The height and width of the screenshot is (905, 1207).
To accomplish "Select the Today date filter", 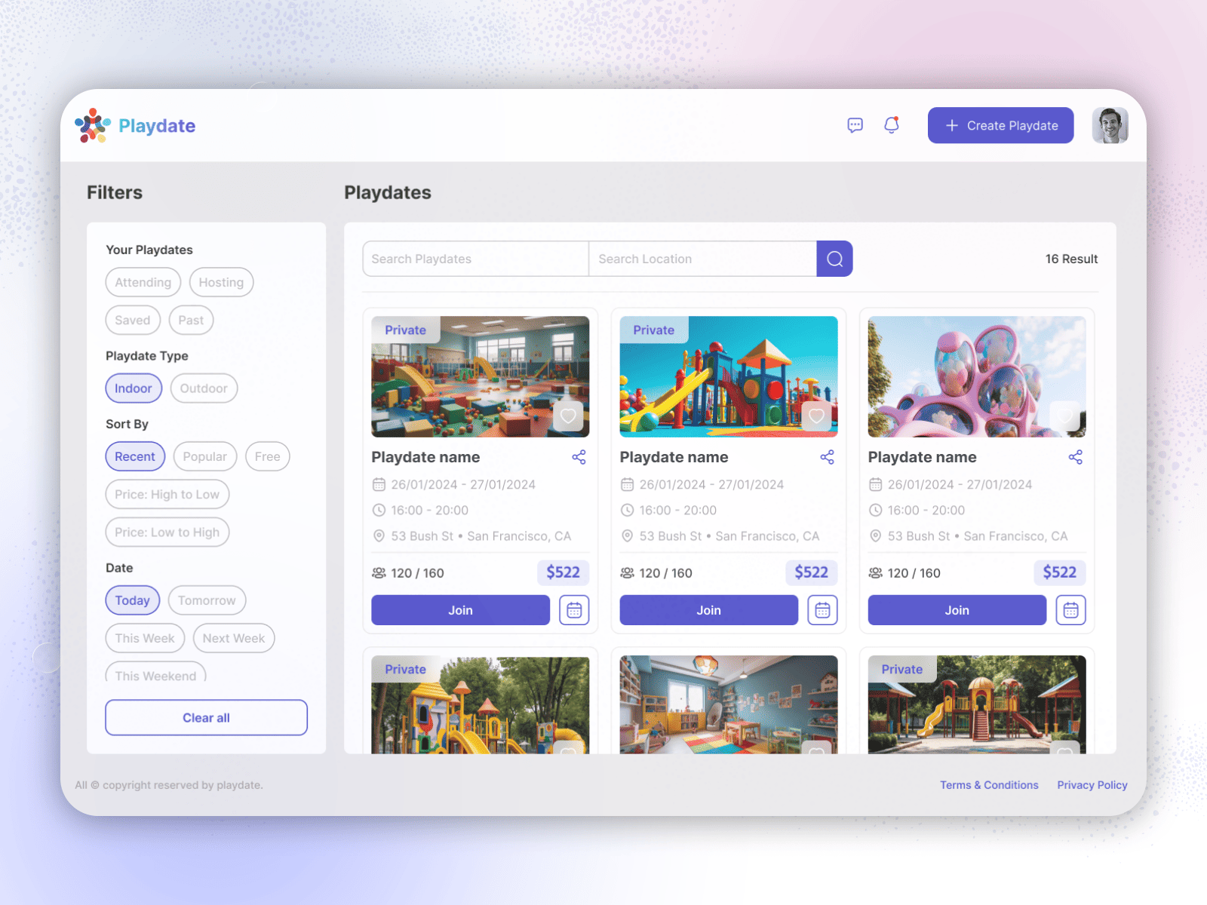I will click(x=133, y=600).
